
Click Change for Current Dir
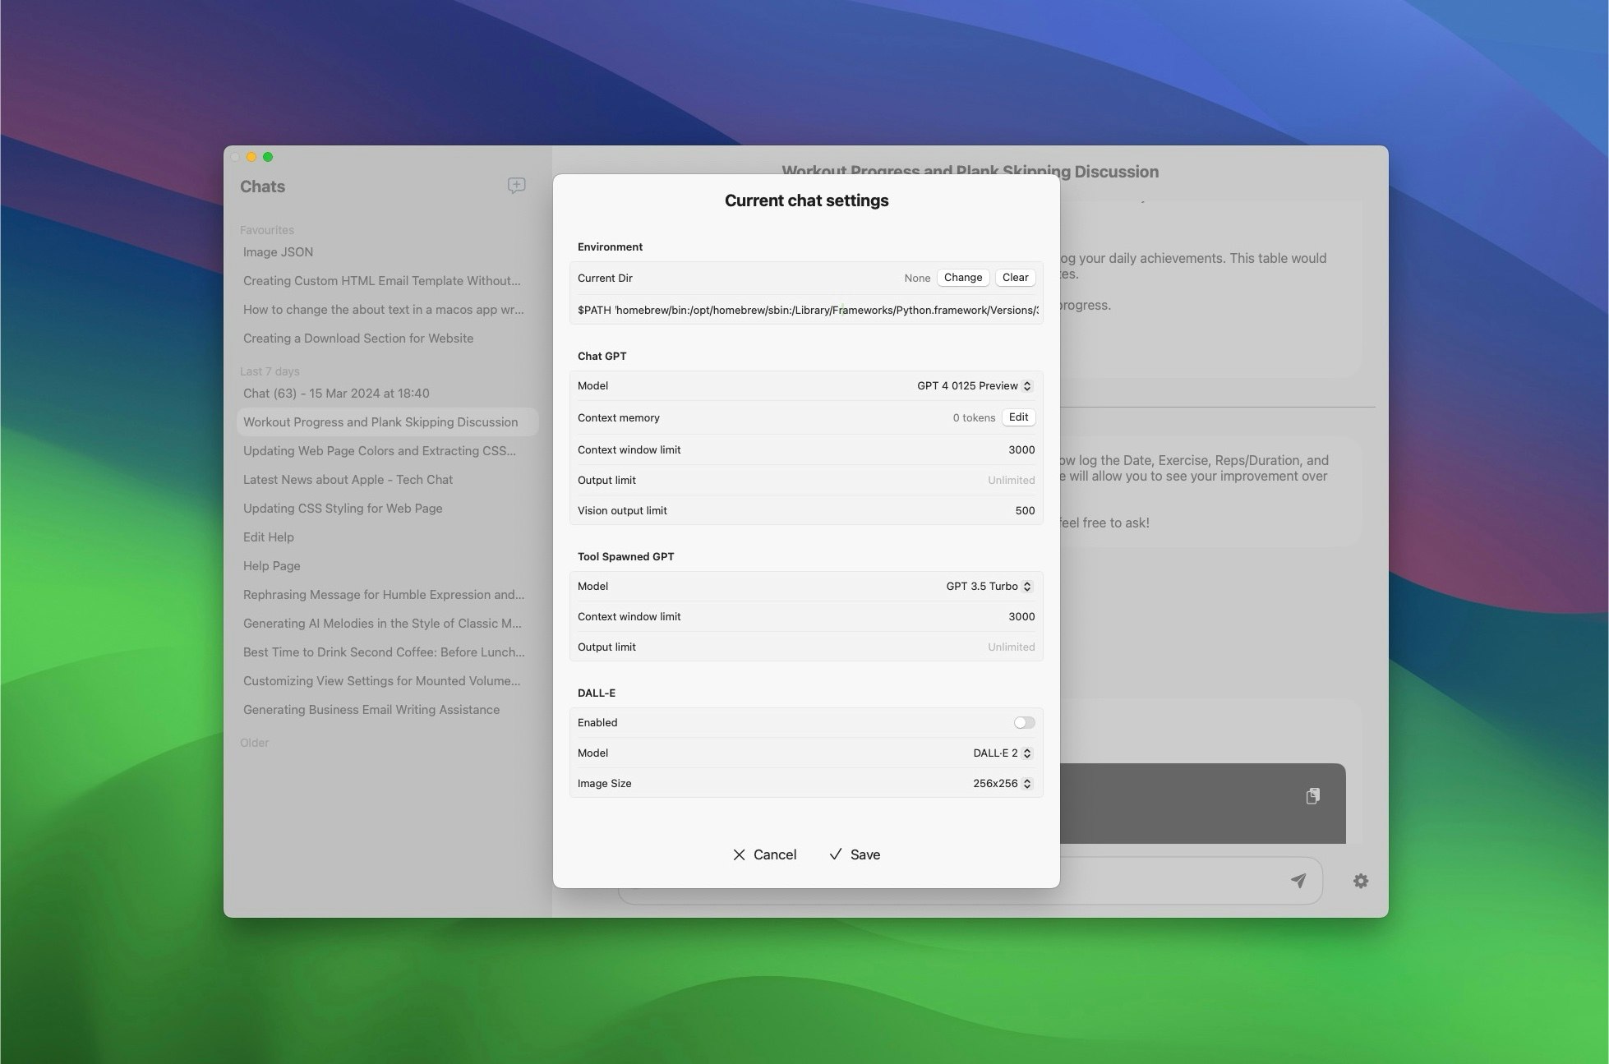962,278
